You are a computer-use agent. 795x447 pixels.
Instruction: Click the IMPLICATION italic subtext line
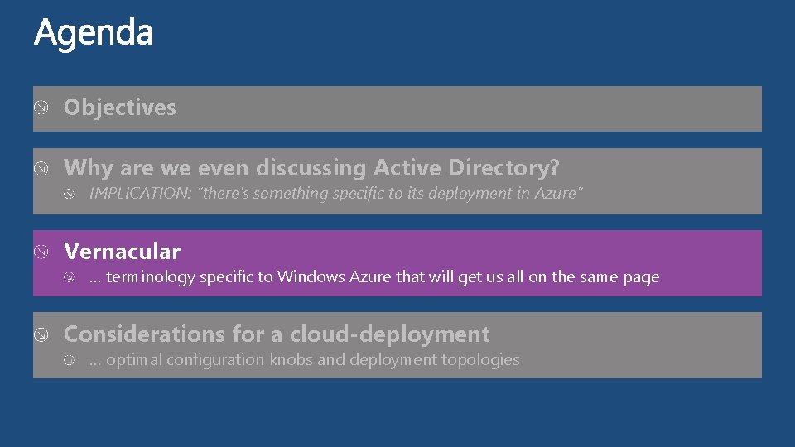(x=336, y=194)
